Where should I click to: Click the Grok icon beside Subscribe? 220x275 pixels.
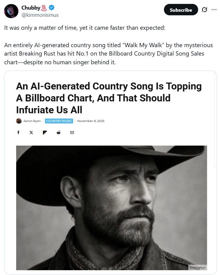204,10
